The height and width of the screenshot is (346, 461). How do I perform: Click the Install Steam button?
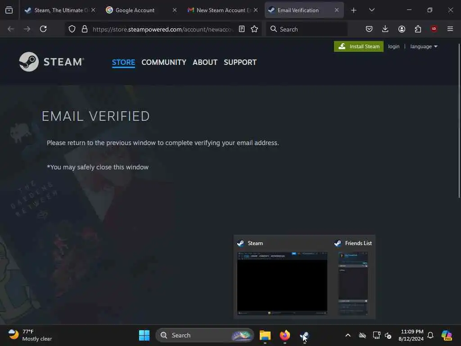[359, 46]
